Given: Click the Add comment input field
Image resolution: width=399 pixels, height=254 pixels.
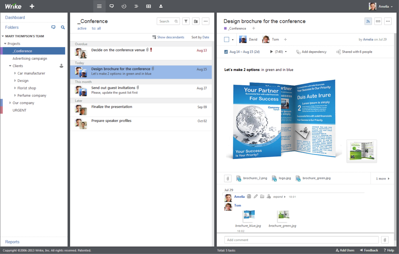Looking at the screenshot, I should click(x=301, y=240).
